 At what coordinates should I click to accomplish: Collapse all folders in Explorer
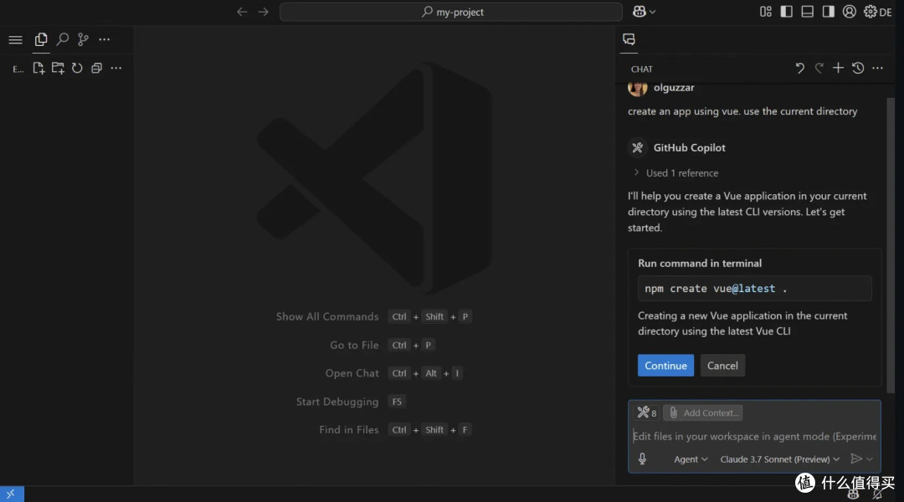pos(96,68)
